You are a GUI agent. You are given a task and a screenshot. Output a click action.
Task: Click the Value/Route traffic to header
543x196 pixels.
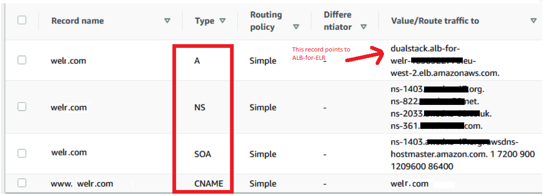[x=435, y=21]
